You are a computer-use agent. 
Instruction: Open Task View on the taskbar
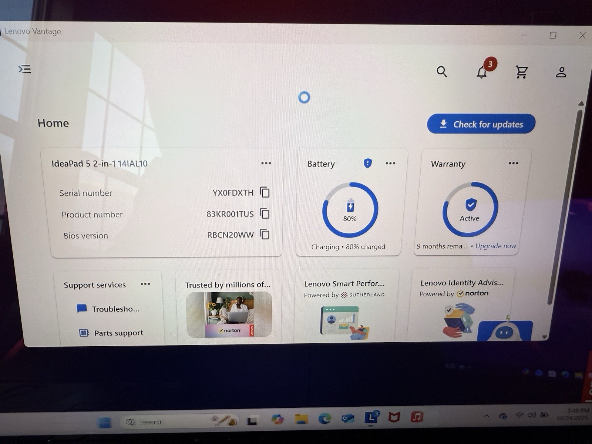click(x=252, y=421)
